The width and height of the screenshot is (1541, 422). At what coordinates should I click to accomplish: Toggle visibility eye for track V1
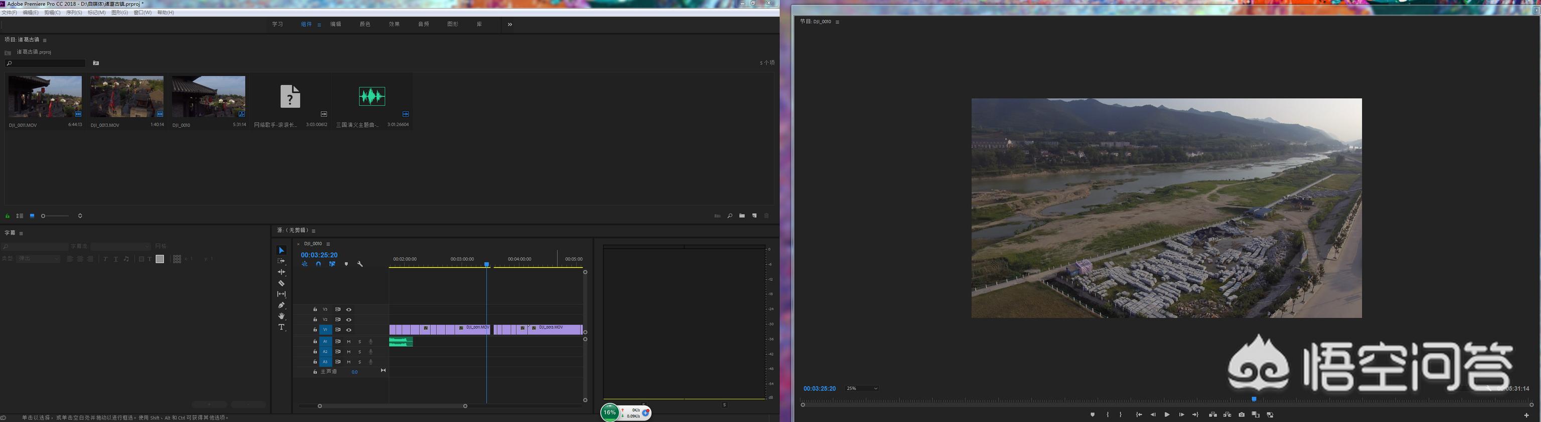coord(349,330)
